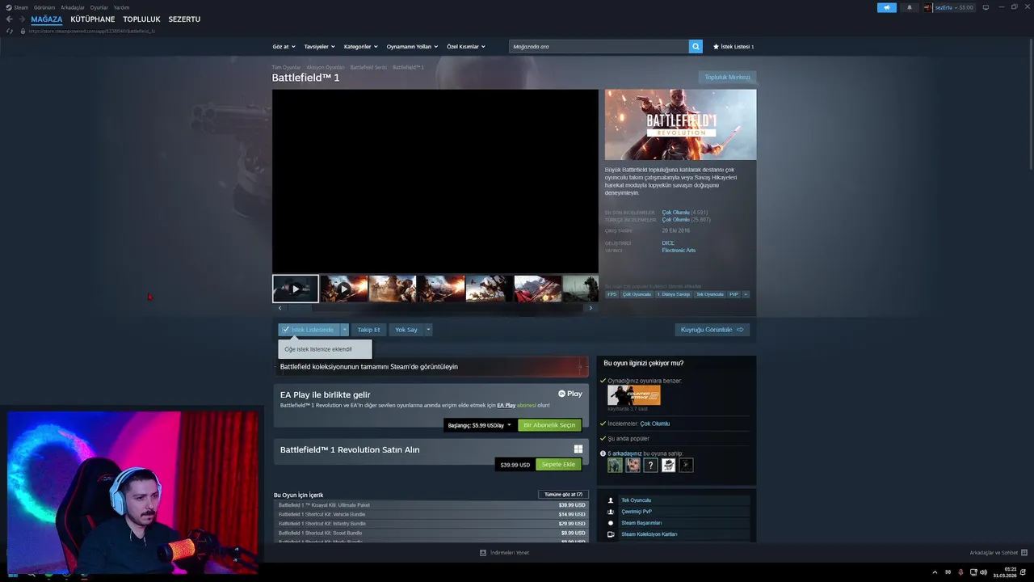Screen dimensions: 1034x582
Task: Expand the Yok Say options arrow
Action: point(428,330)
